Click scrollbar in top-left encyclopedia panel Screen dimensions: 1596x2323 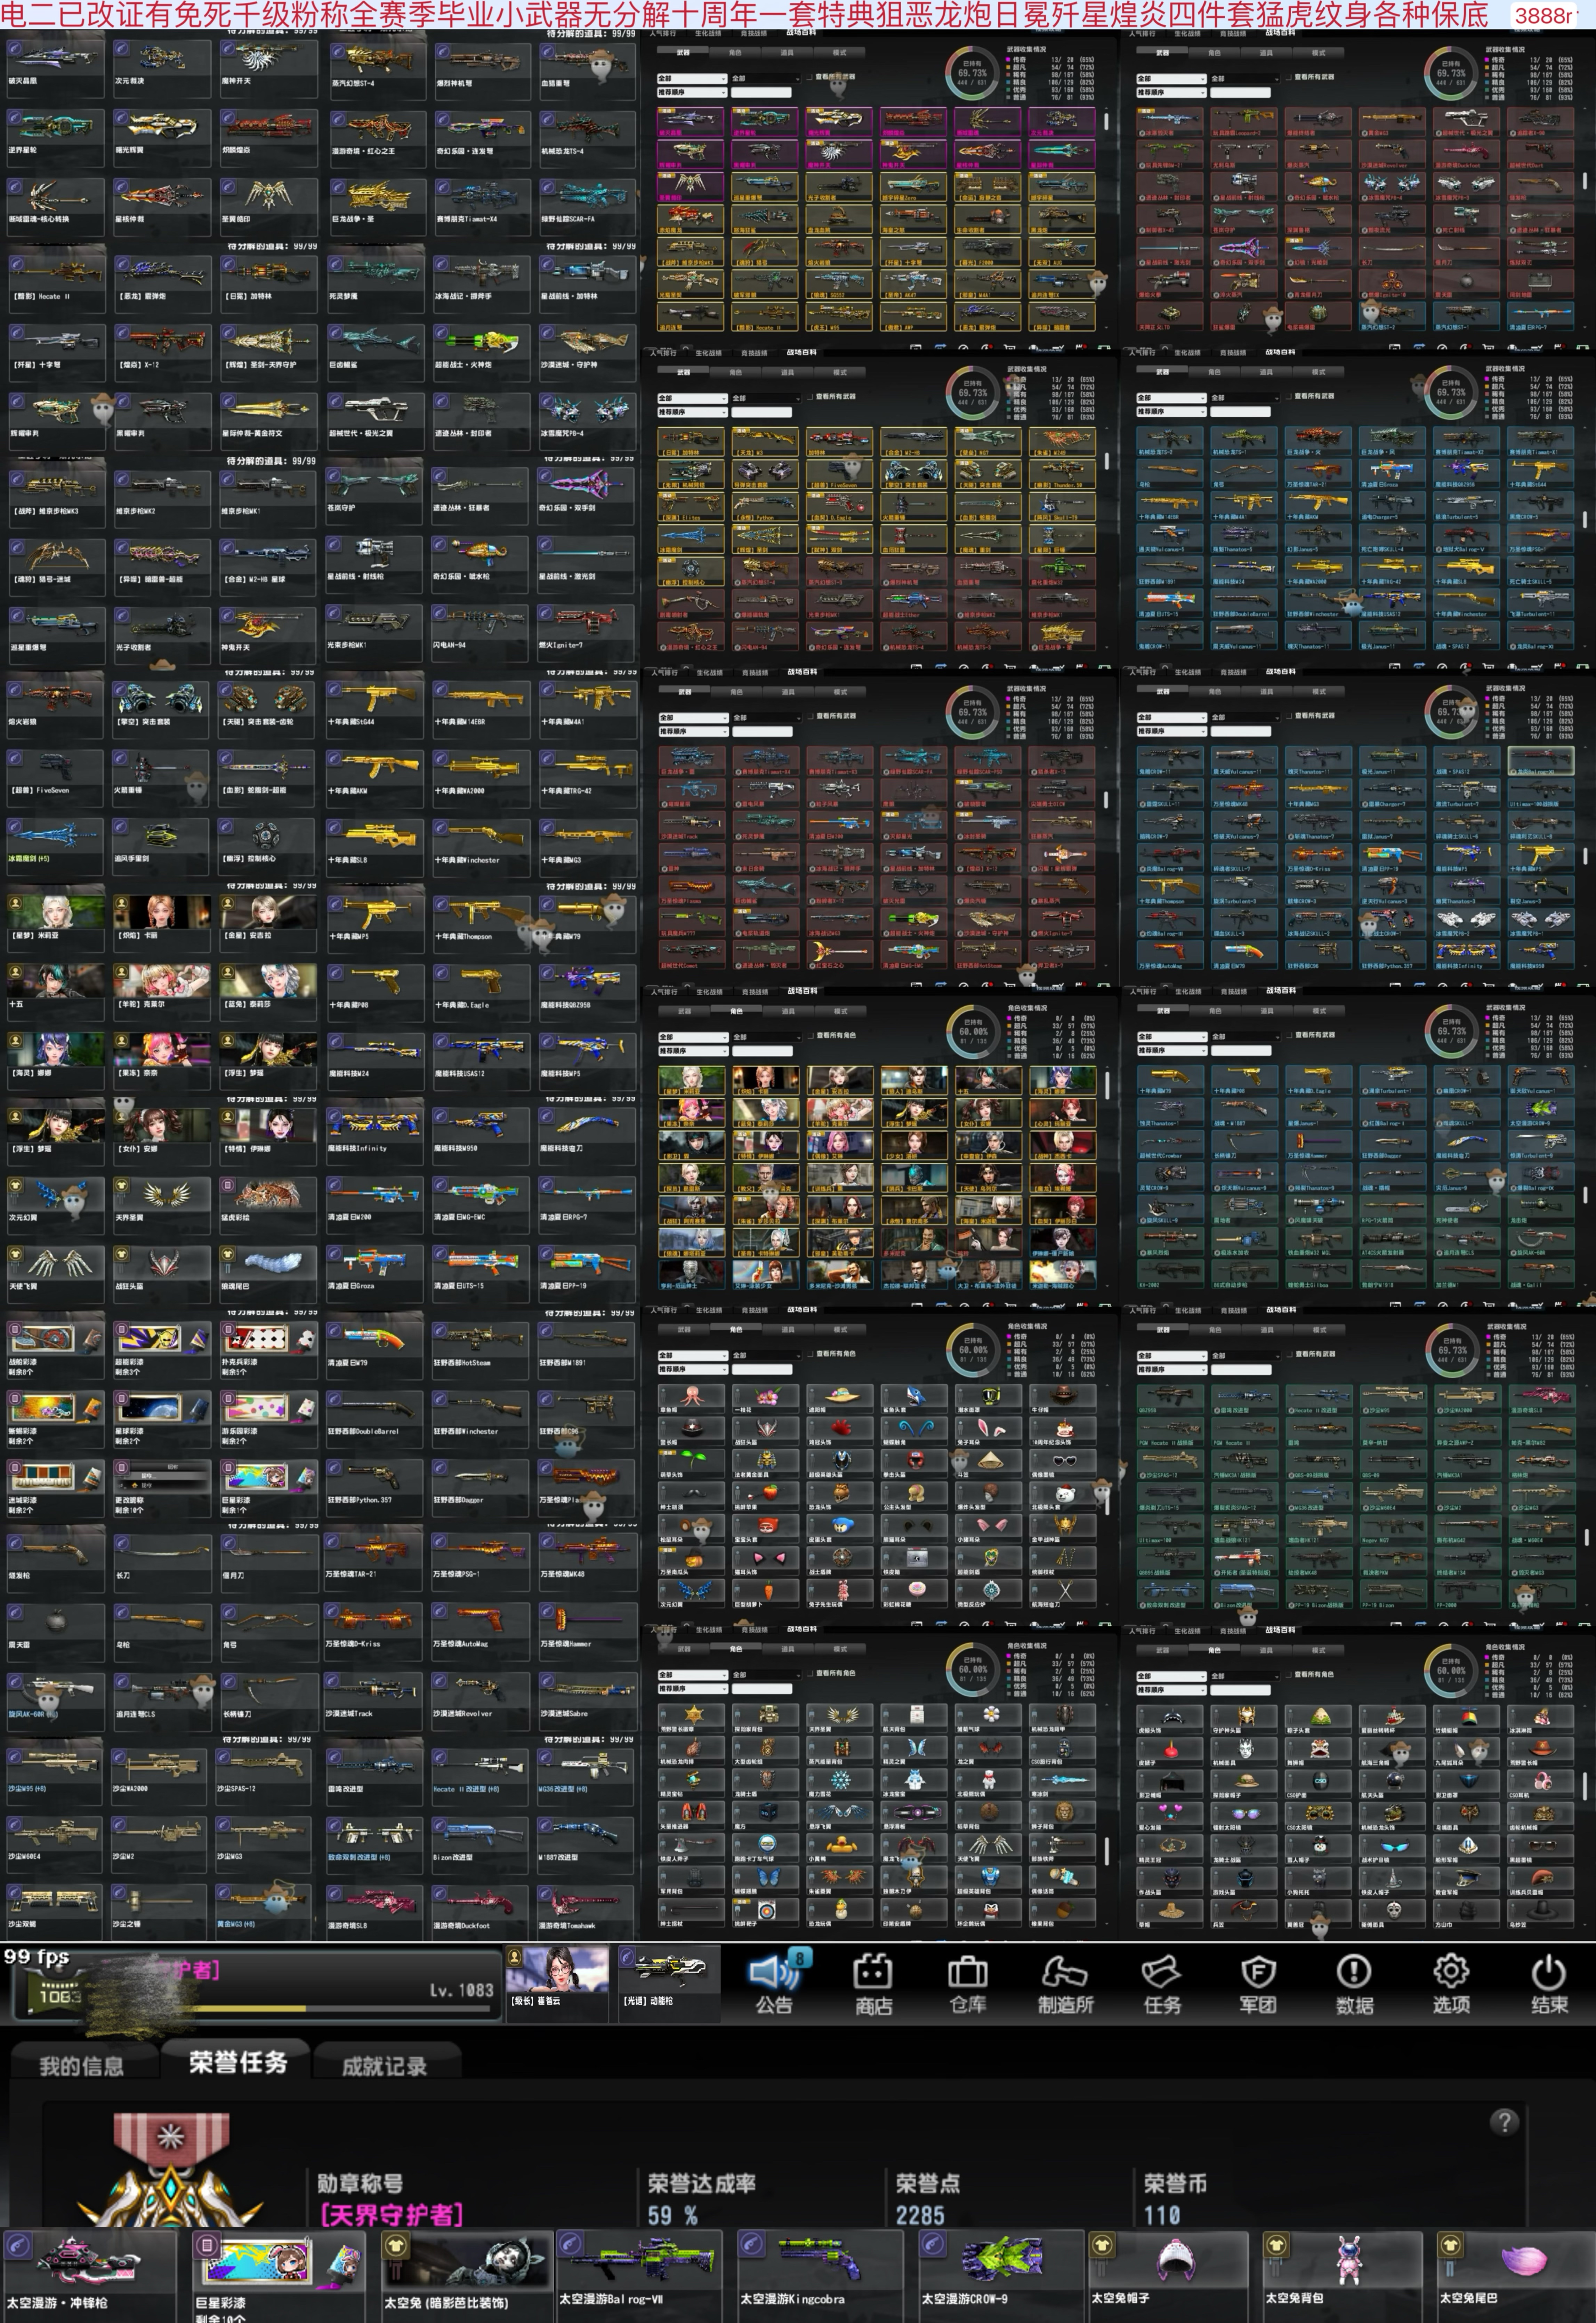[x=1106, y=121]
